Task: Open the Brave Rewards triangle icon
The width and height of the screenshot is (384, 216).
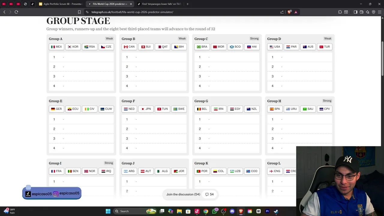Action: 296,12
